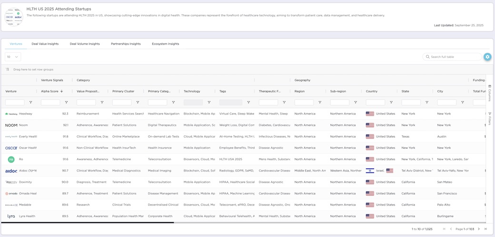
Task: Switch to Deal Value Insights tab
Action: click(x=45, y=44)
